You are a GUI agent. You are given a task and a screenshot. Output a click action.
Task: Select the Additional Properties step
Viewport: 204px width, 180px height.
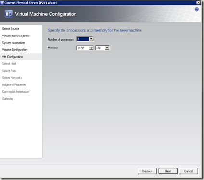(x=14, y=85)
